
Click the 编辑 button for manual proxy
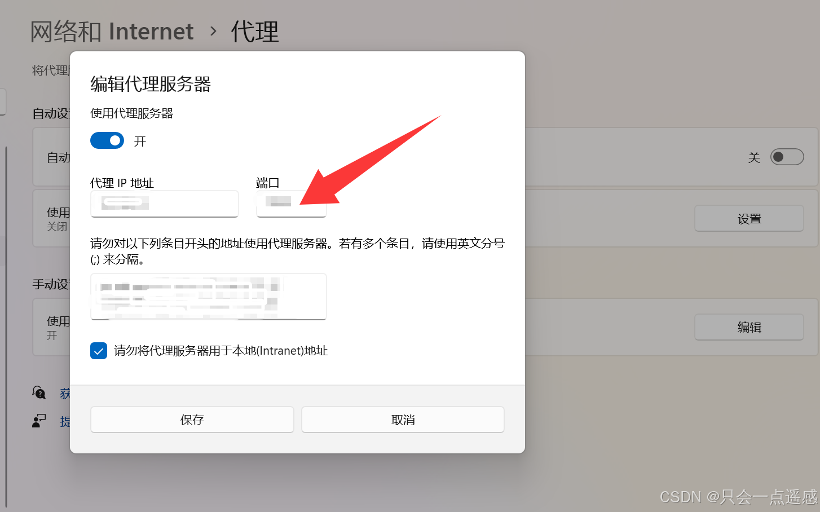749,327
